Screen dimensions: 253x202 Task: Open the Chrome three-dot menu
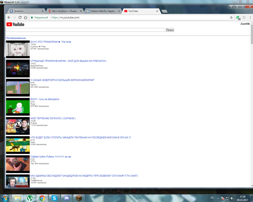[250, 17]
